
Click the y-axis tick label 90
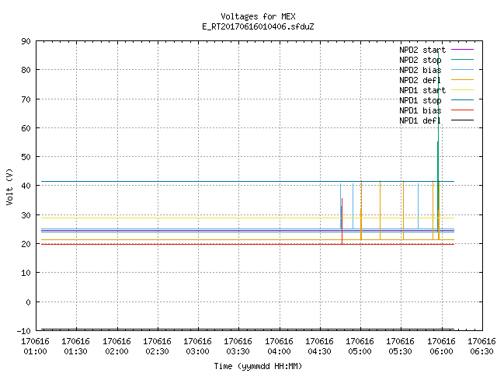tap(26, 41)
